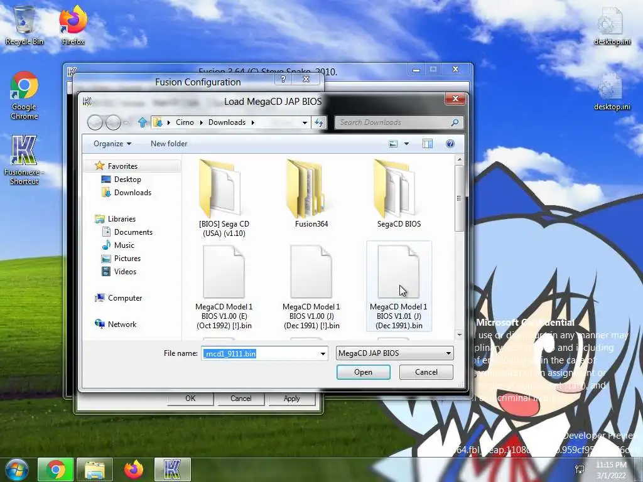This screenshot has height=482, width=643.
Task: Open the MegaCD JAP BIOS file type dropdown
Action: [x=394, y=353]
